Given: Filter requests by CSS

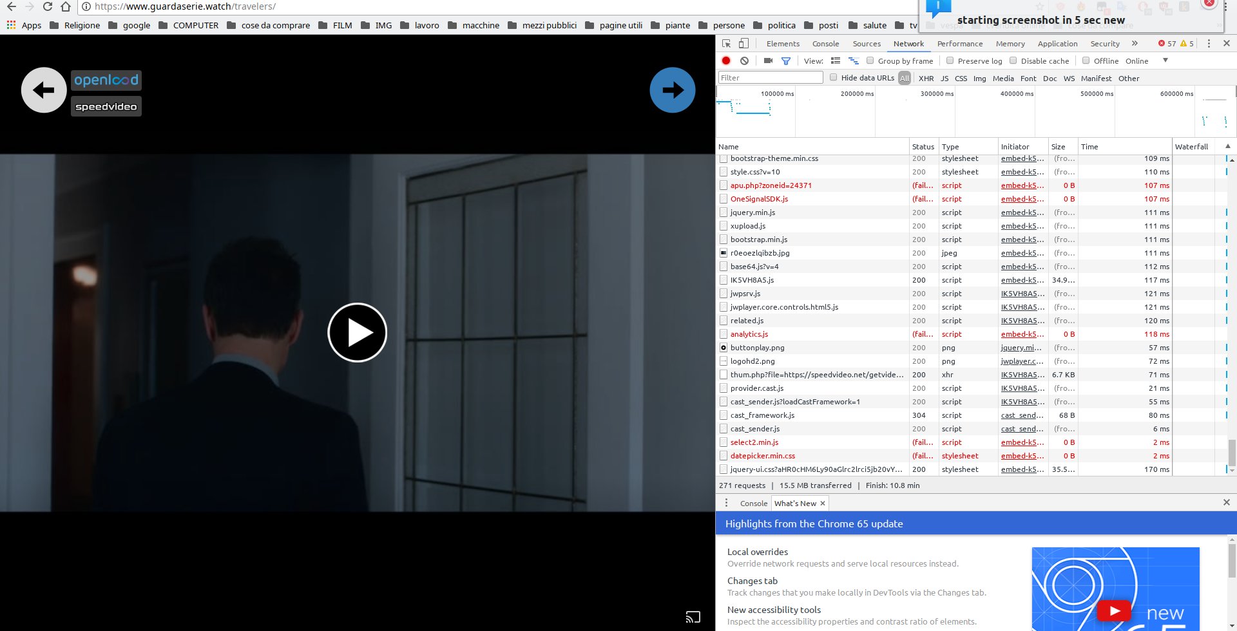Looking at the screenshot, I should click(x=961, y=78).
